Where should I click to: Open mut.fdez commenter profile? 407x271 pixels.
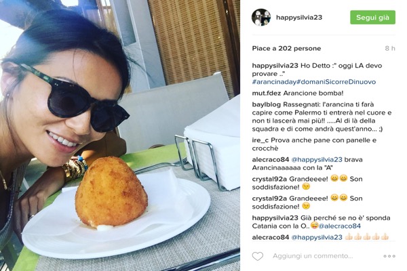click(267, 93)
